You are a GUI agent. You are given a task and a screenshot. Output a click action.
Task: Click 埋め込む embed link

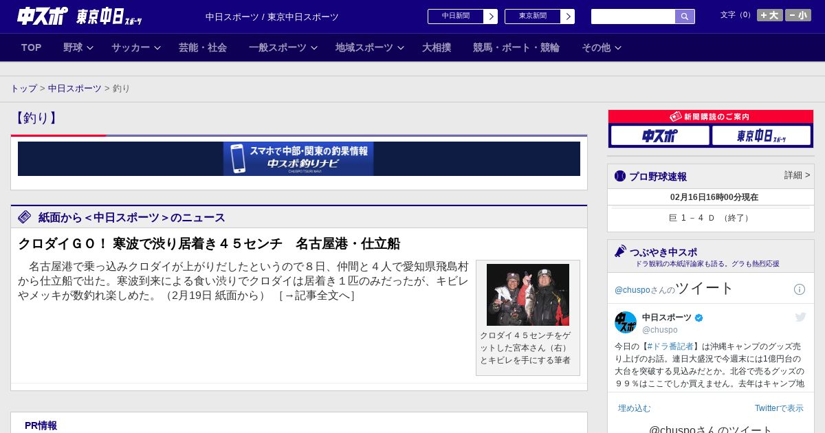pos(634,408)
